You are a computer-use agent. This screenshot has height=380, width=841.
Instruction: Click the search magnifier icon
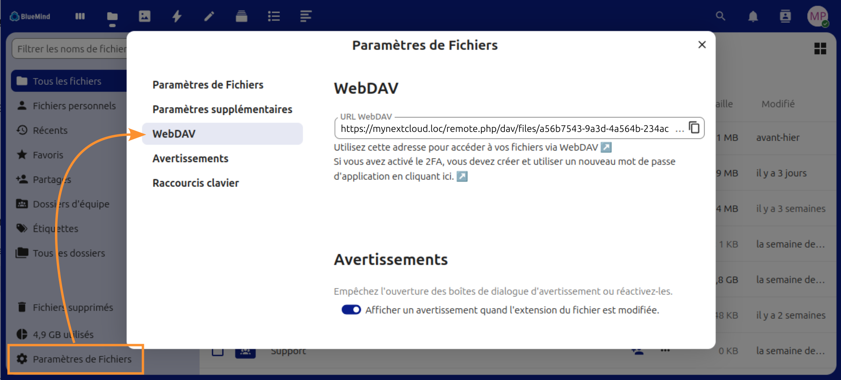(720, 16)
